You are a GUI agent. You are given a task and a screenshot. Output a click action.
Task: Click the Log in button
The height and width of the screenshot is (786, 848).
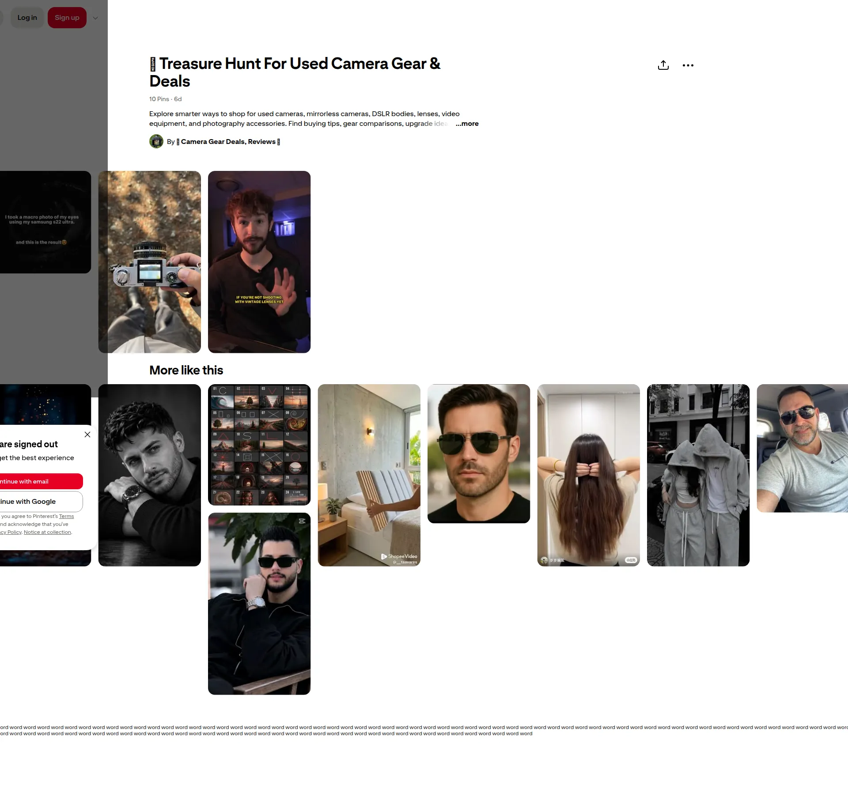tap(27, 18)
